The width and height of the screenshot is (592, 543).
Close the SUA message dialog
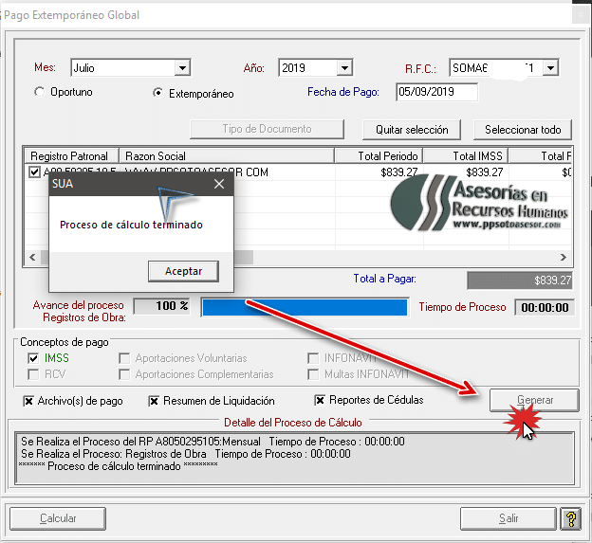pos(219,185)
